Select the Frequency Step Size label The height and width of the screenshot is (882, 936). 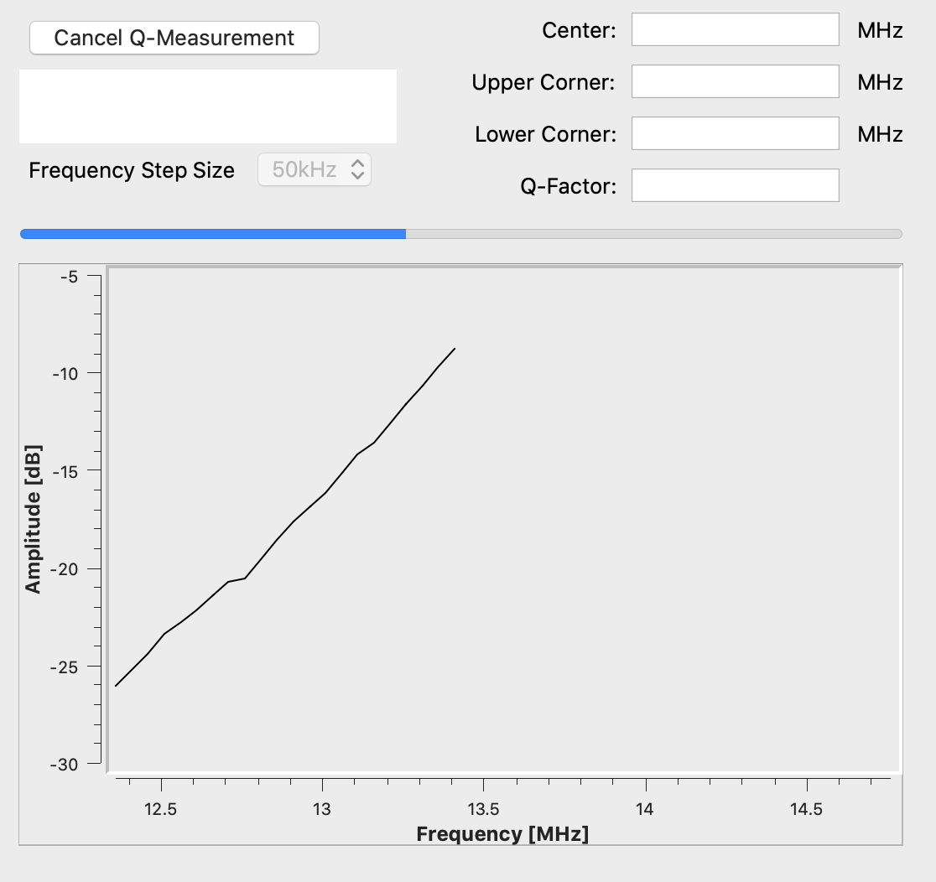(131, 170)
